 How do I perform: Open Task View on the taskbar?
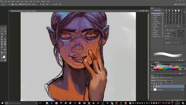(x=40, y=103)
